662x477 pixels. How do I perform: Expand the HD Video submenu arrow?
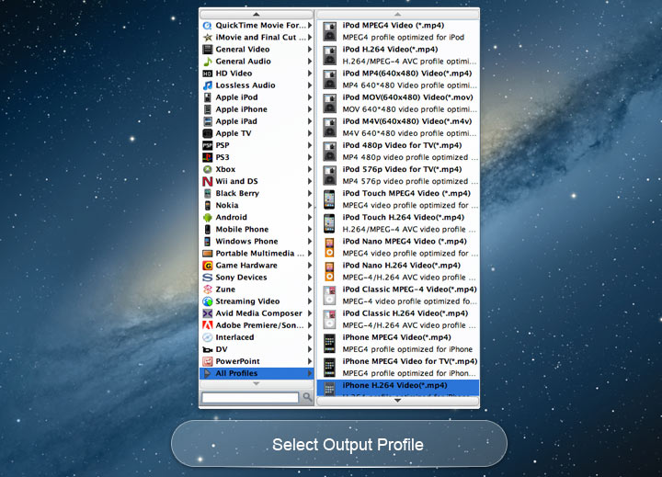click(x=310, y=74)
